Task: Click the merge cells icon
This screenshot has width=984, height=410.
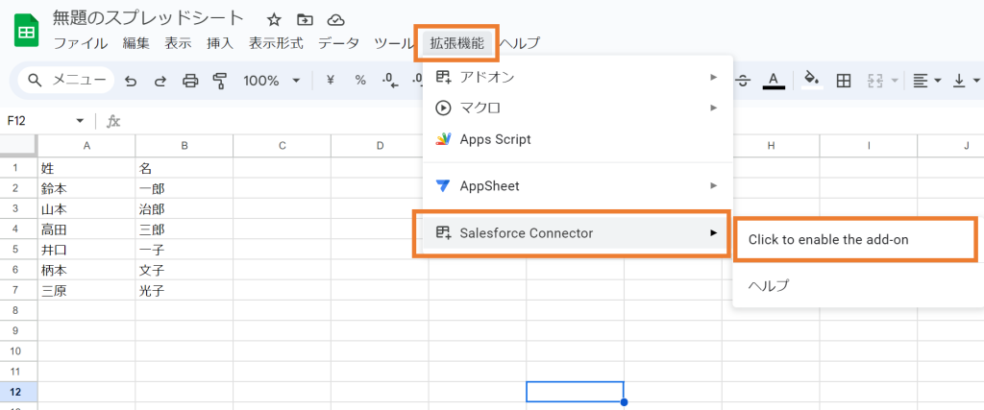Action: pyautogui.click(x=874, y=81)
